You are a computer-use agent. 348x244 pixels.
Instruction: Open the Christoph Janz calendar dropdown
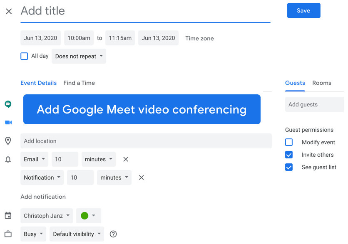coord(47,216)
